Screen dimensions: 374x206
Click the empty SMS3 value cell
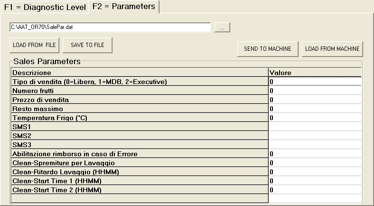(315, 145)
